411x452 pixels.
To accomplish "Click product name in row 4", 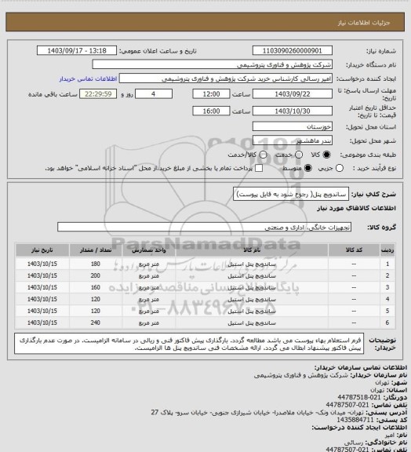I will point(252,300).
